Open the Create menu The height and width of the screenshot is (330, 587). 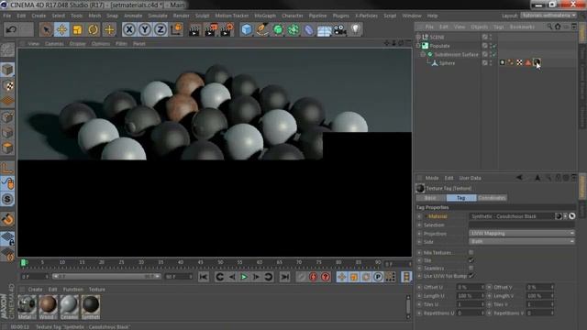pyautogui.click(x=39, y=16)
